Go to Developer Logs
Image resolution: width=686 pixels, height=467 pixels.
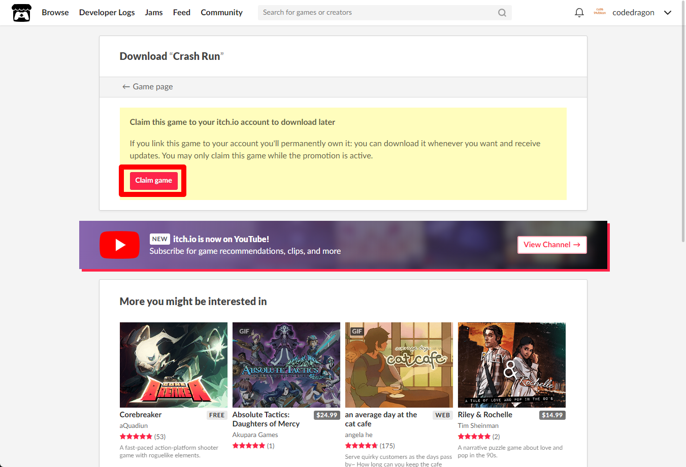(x=107, y=13)
